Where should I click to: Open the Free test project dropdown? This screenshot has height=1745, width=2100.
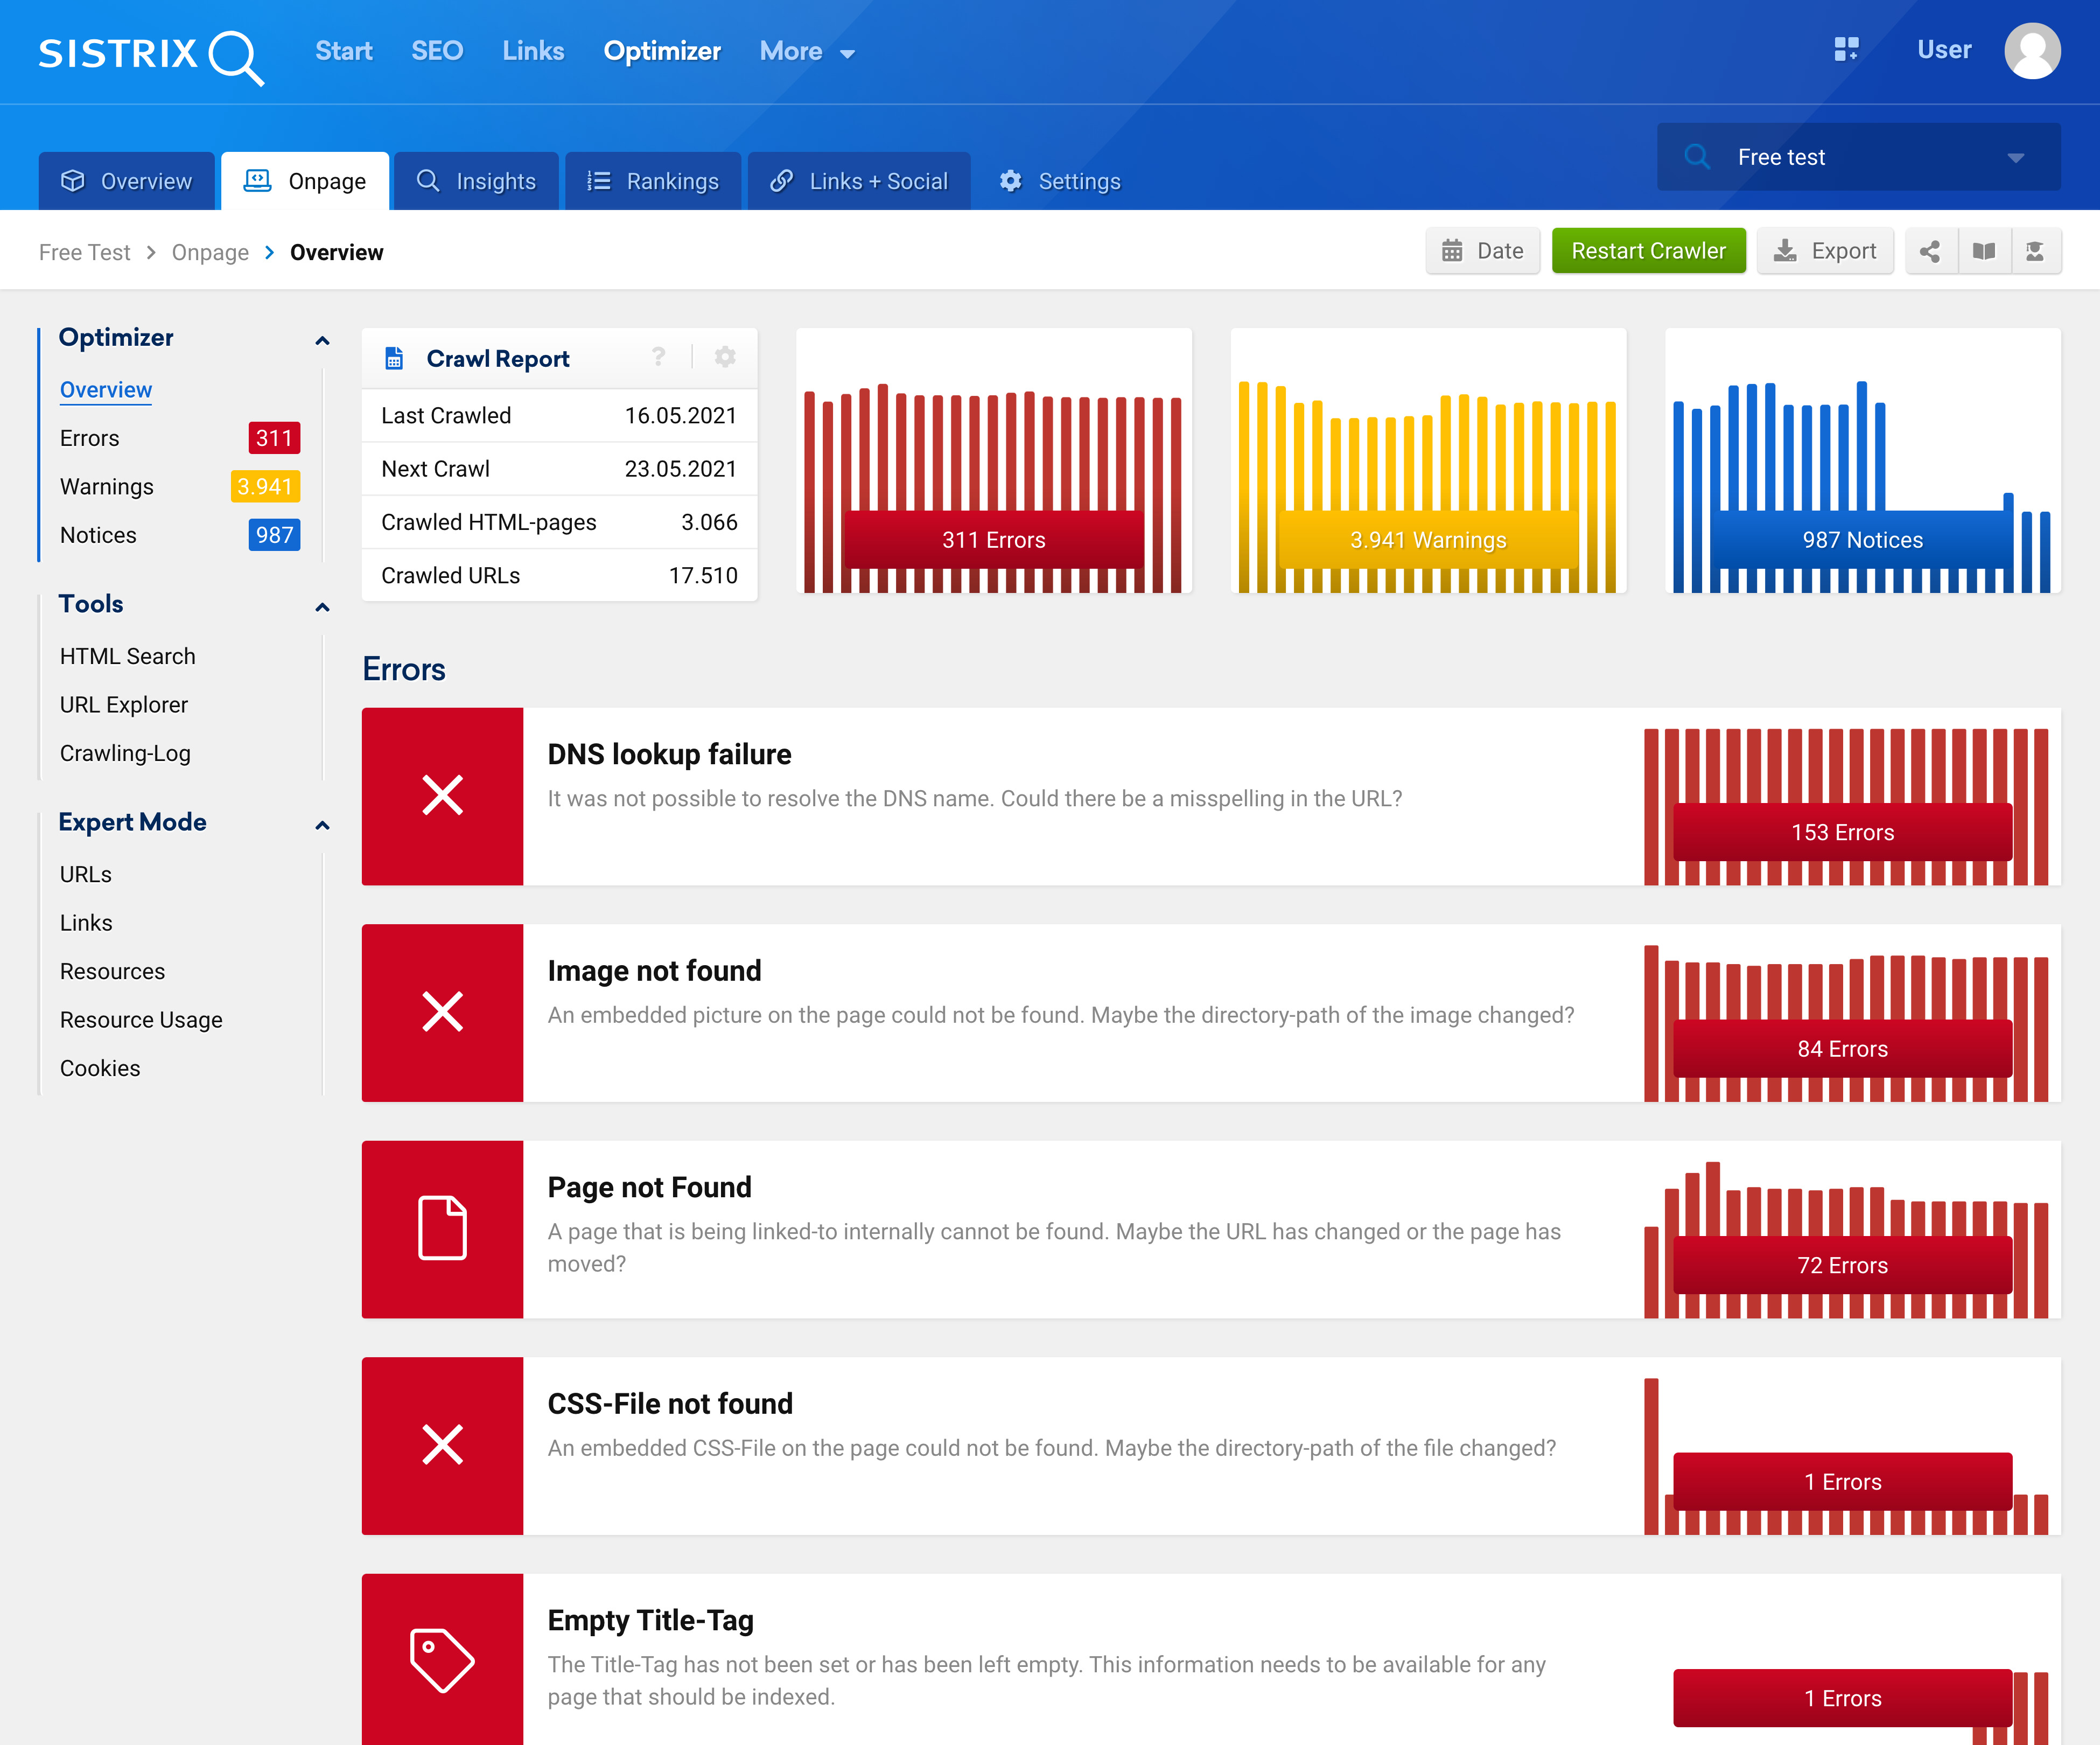[x=1858, y=157]
